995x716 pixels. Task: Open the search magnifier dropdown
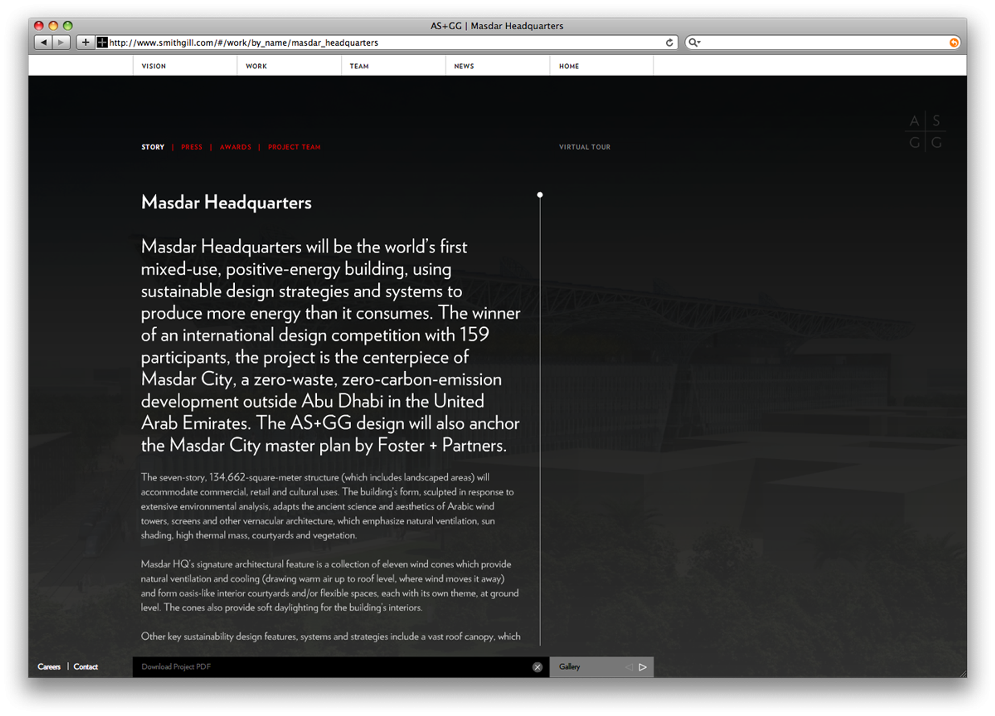click(x=694, y=43)
